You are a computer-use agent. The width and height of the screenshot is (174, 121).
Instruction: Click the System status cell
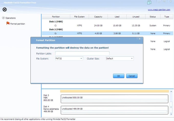click(153, 26)
